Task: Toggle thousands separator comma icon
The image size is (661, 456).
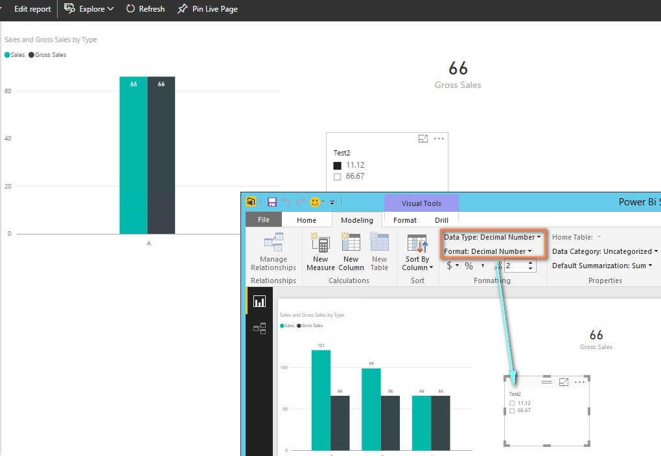Action: (483, 266)
